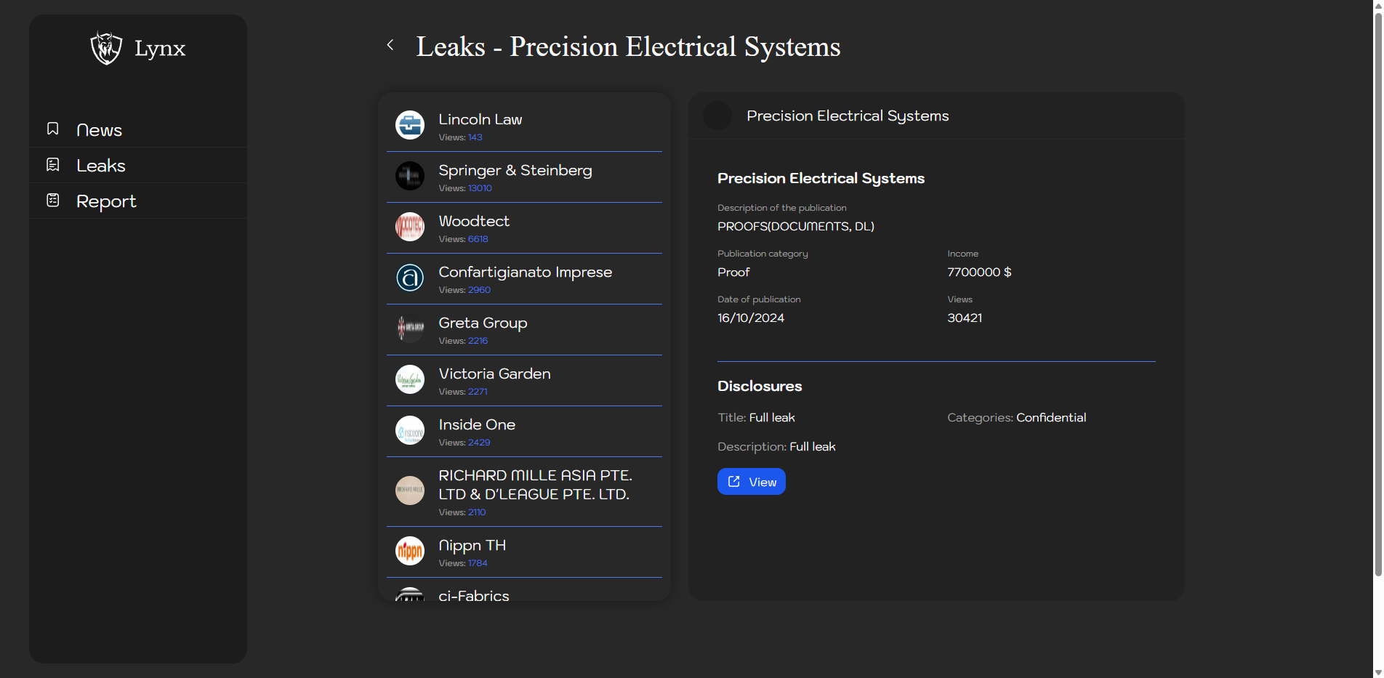
Task: Click the orange Nippn TH logo
Action: 410,551
